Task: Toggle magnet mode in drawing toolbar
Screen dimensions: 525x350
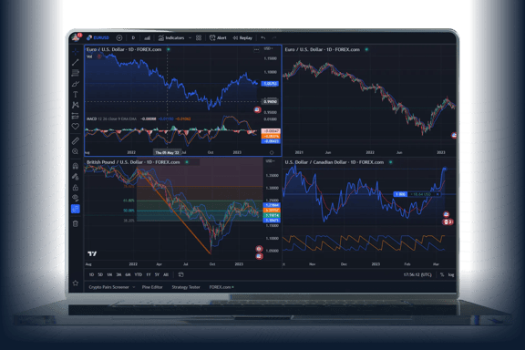Action: [76, 166]
